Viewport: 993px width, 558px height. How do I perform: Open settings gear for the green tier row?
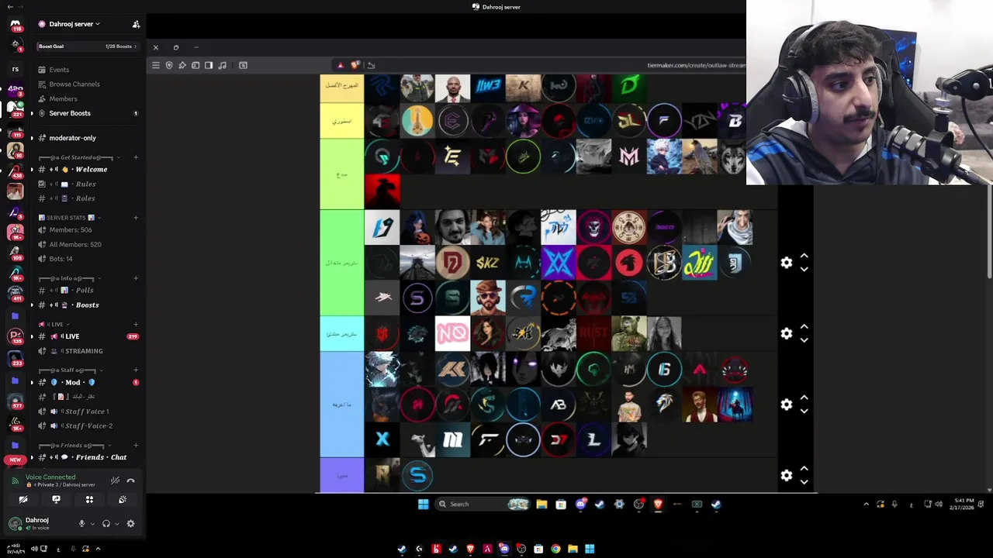pos(787,263)
